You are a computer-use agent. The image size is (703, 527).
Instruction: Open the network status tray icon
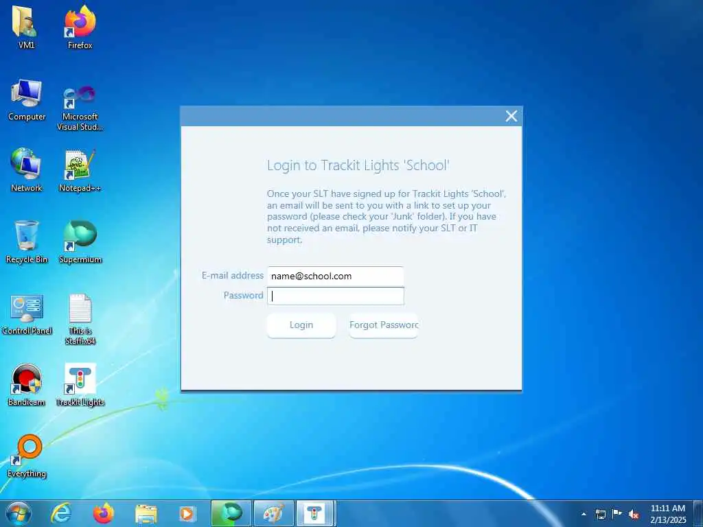click(x=600, y=514)
